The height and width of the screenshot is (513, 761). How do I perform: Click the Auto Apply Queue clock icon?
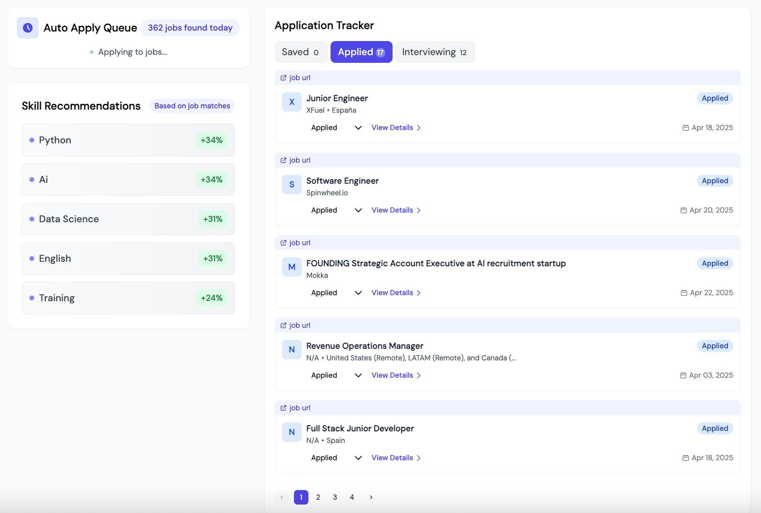coord(28,28)
